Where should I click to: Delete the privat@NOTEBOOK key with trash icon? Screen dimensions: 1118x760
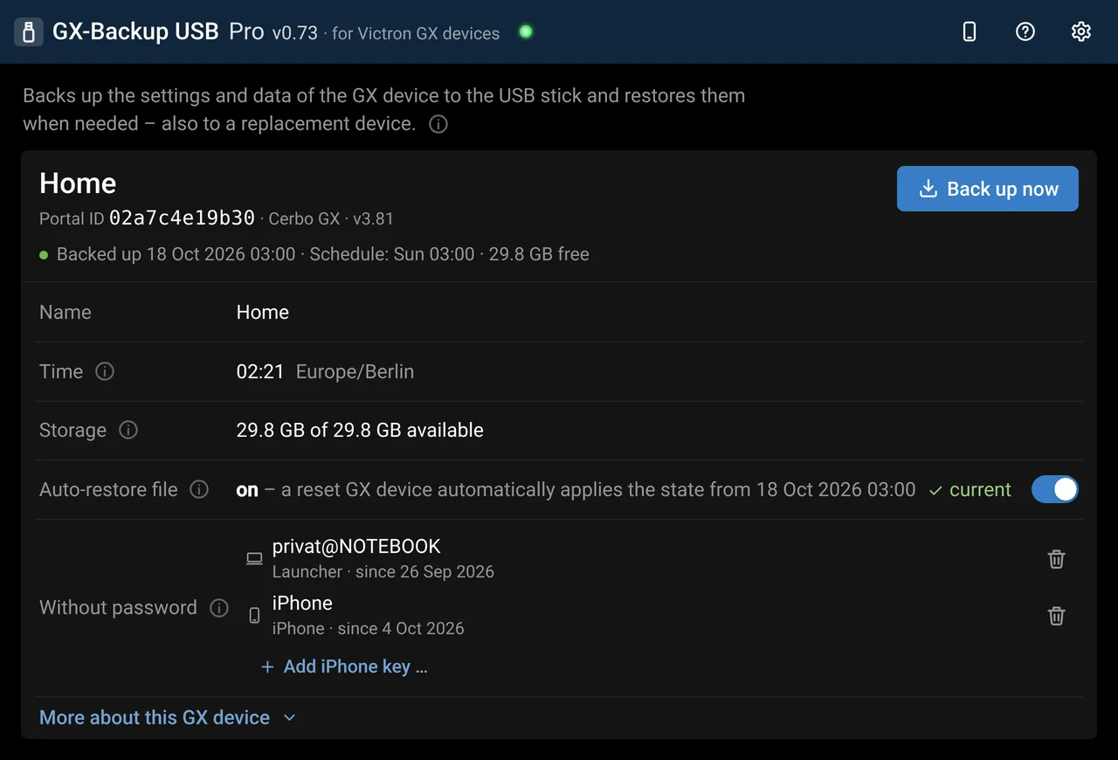tap(1056, 559)
